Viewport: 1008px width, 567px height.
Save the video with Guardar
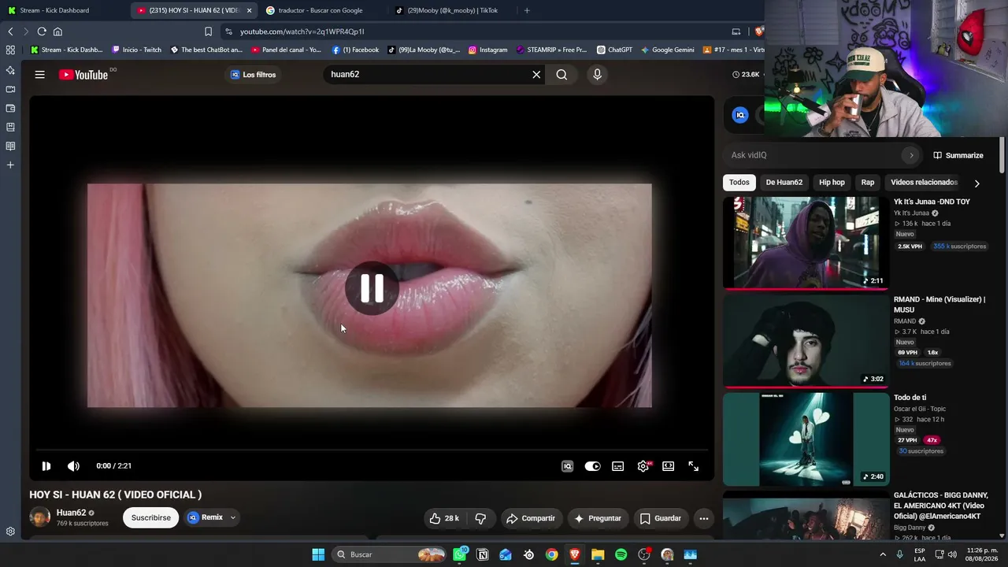[660, 518]
